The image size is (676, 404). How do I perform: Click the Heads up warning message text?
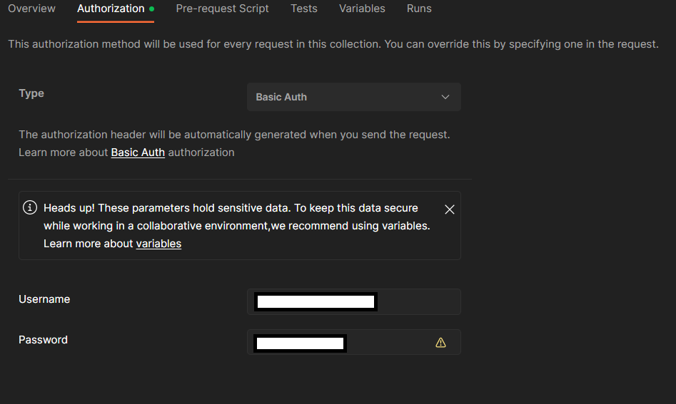pyautogui.click(x=237, y=225)
